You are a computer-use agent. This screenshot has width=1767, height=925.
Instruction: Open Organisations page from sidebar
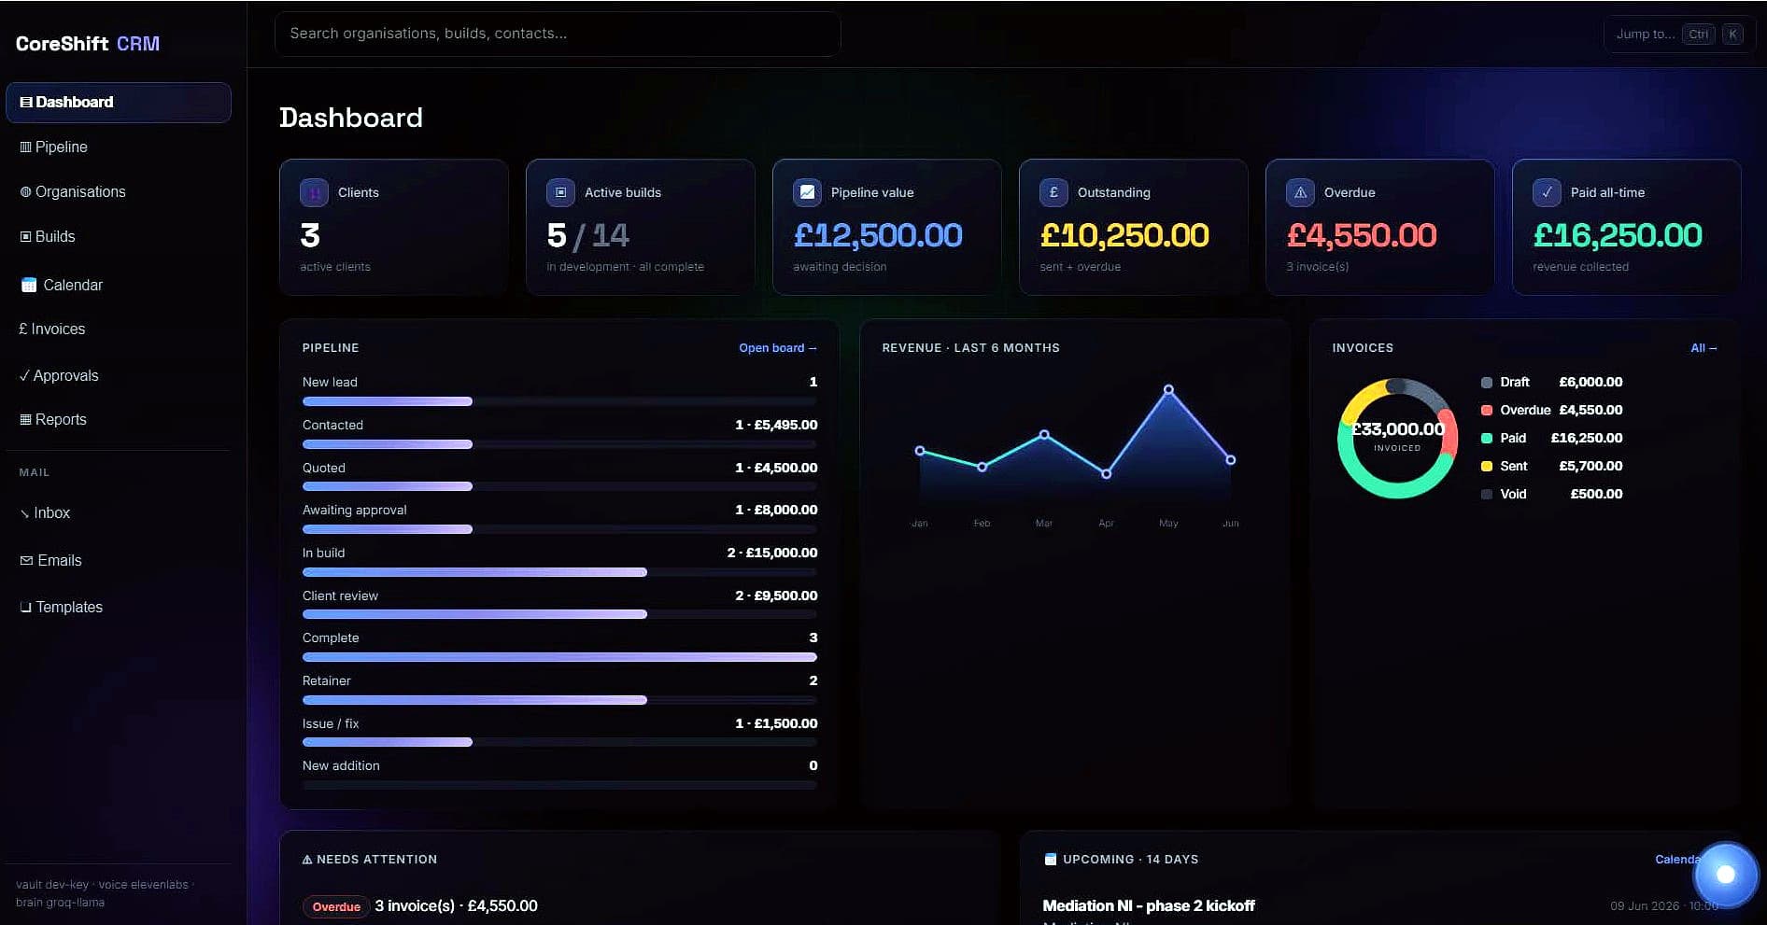[119, 192]
